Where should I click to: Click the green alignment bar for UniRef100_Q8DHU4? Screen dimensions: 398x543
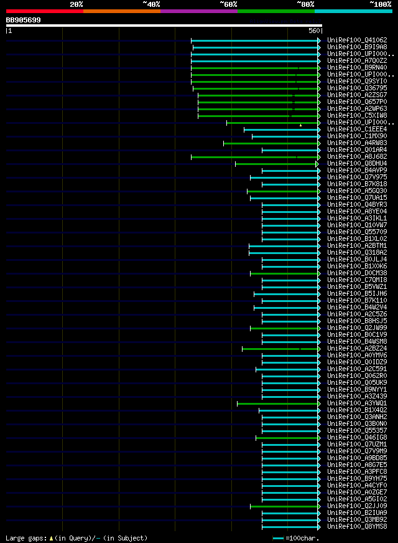click(x=277, y=164)
